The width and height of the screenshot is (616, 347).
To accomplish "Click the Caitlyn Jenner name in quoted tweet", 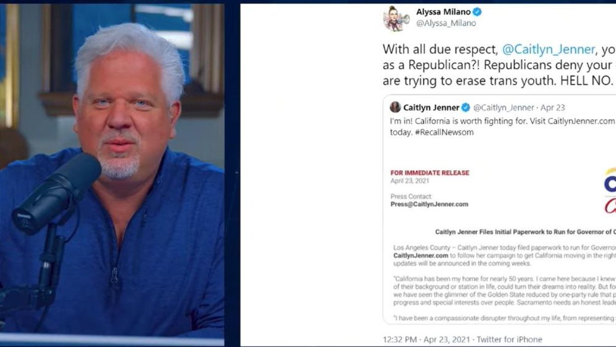I will pos(431,107).
